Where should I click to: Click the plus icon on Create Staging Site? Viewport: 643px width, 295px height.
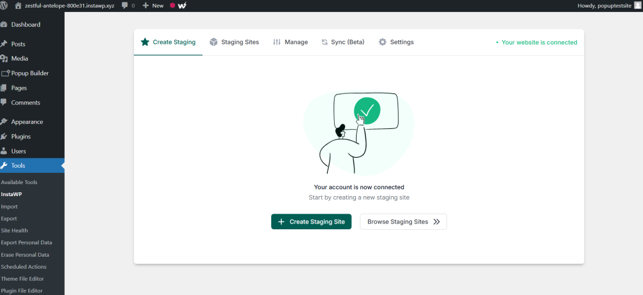[x=281, y=222]
